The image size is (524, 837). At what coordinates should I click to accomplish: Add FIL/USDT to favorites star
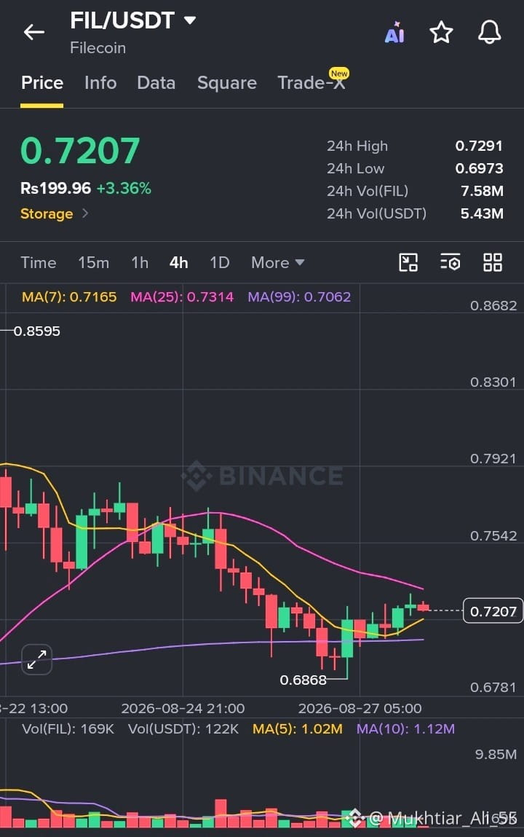(441, 33)
